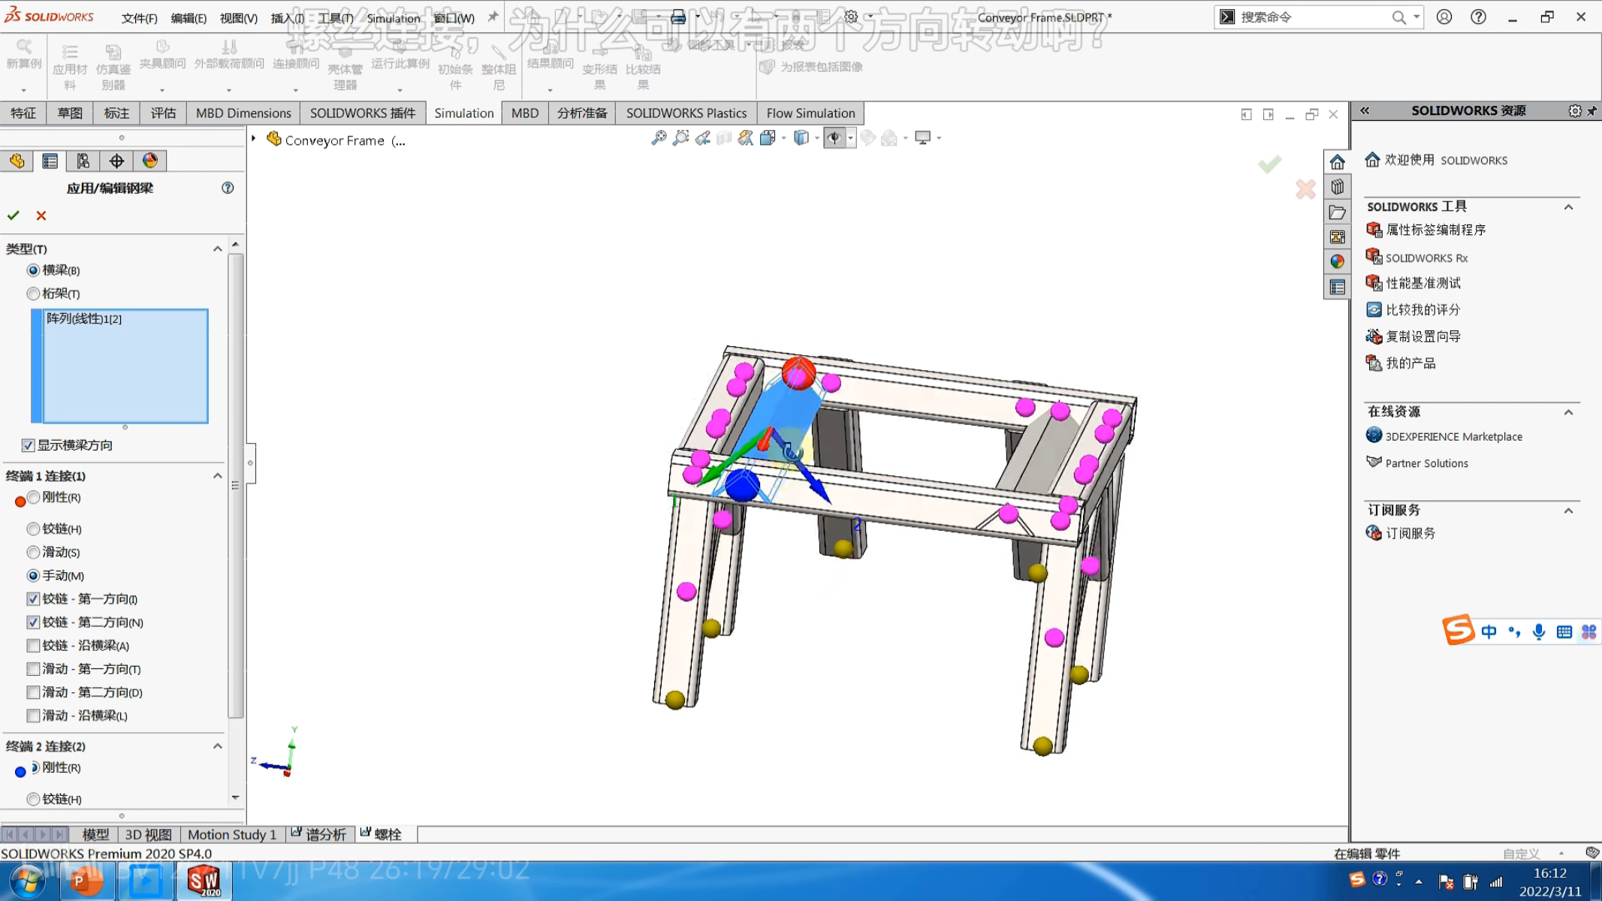This screenshot has width=1602, height=901.
Task: Click the Options gear icon in title bar
Action: coord(851,17)
